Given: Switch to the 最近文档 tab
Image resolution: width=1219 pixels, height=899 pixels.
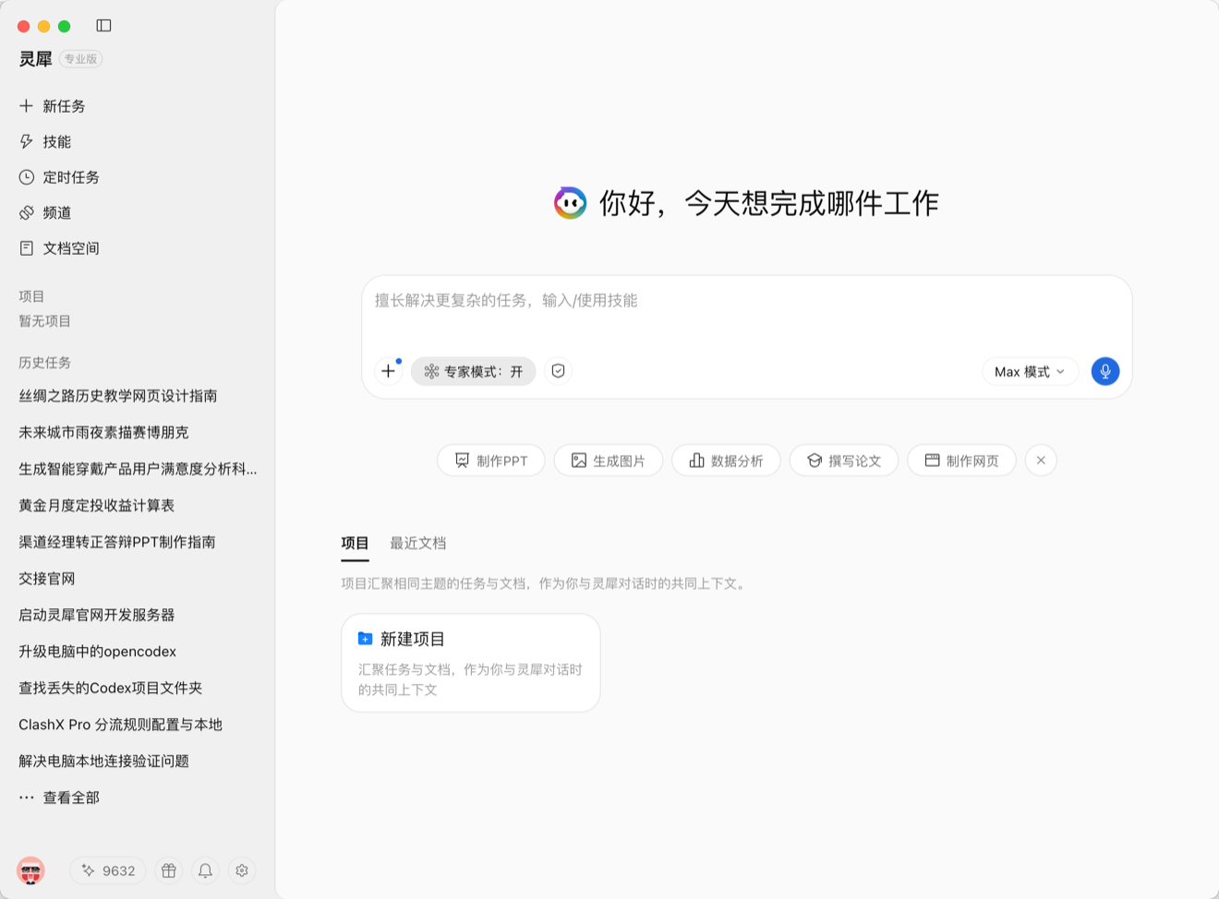Looking at the screenshot, I should point(418,544).
